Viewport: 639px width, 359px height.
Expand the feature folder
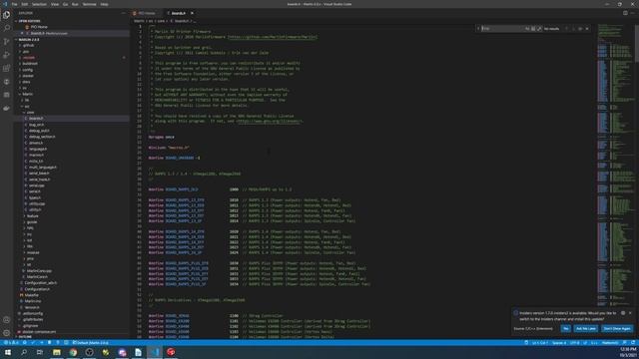[33, 215]
